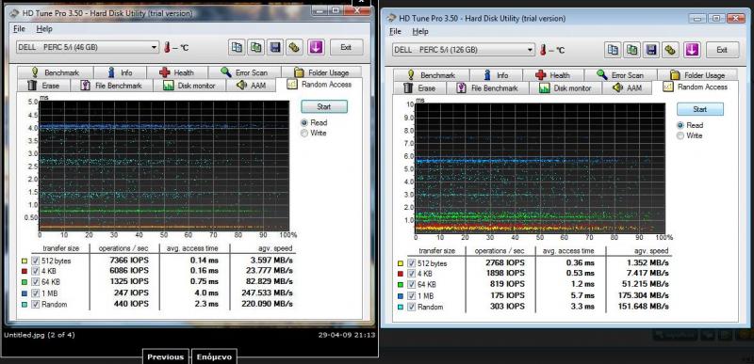The width and height of the screenshot is (754, 364).
Task: Click Exit button in left window
Action: pos(346,47)
